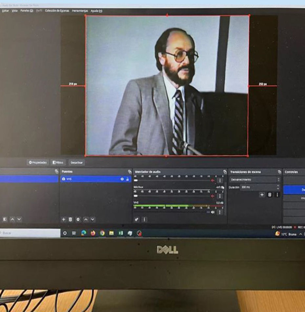Delete selected source with trash icon
The width and height of the screenshot is (305, 312).
pyautogui.click(x=71, y=219)
